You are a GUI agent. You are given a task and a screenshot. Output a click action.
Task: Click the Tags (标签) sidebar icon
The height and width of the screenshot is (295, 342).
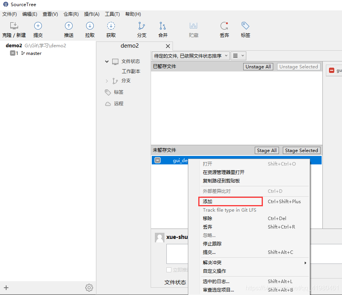[108, 92]
